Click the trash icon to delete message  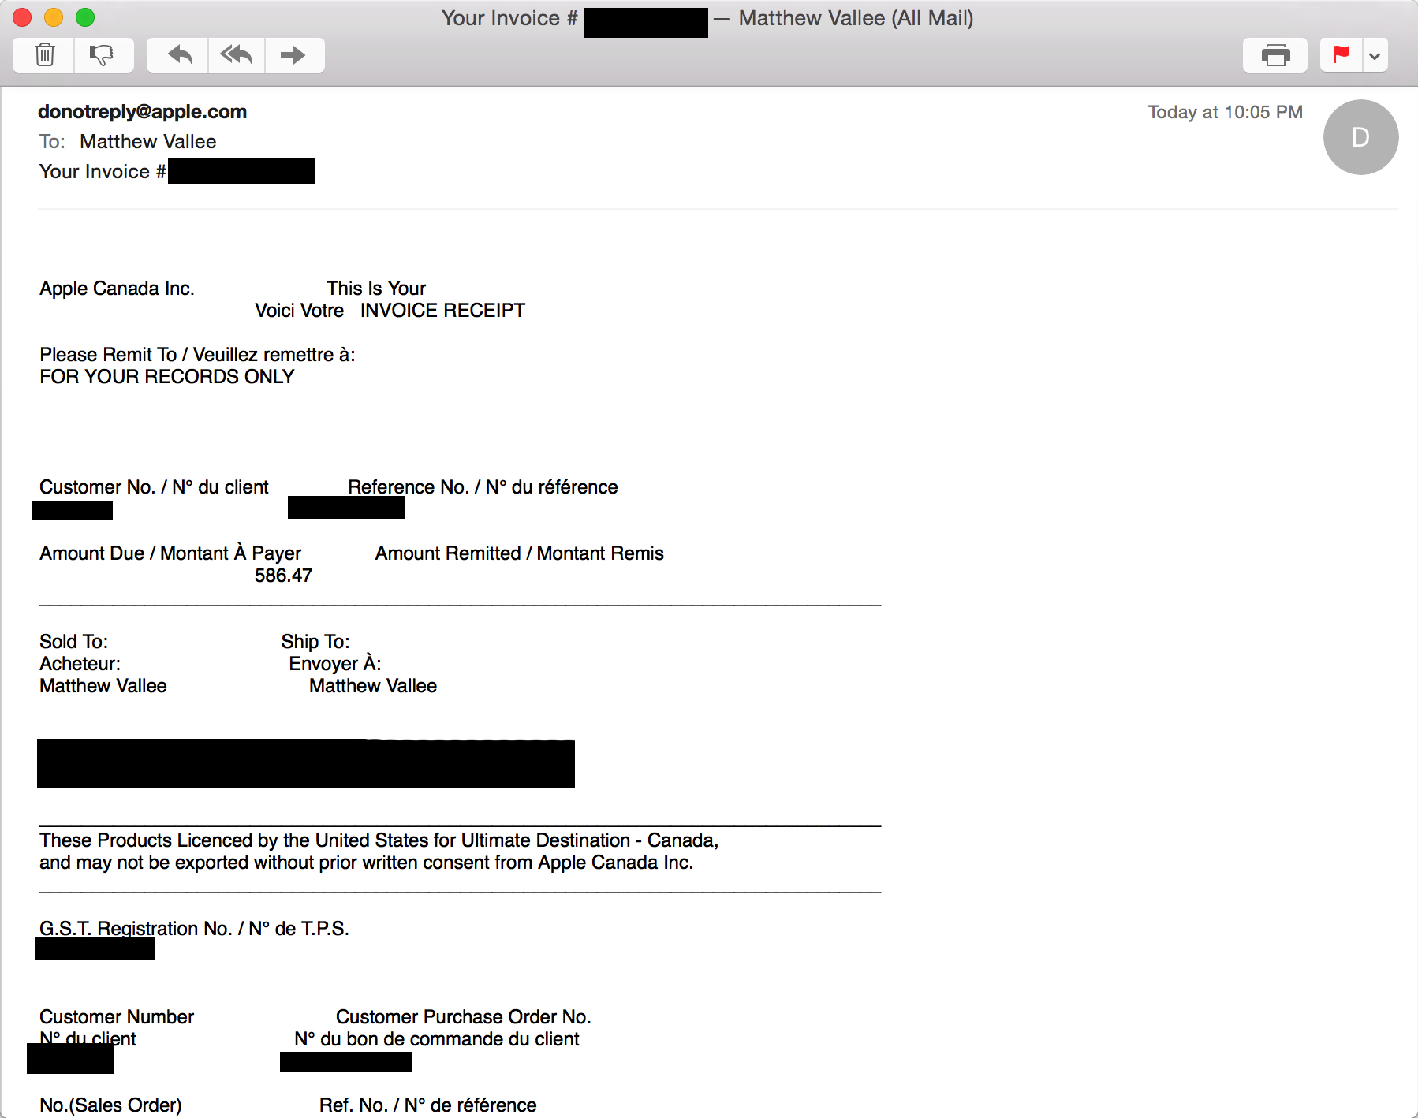click(45, 55)
